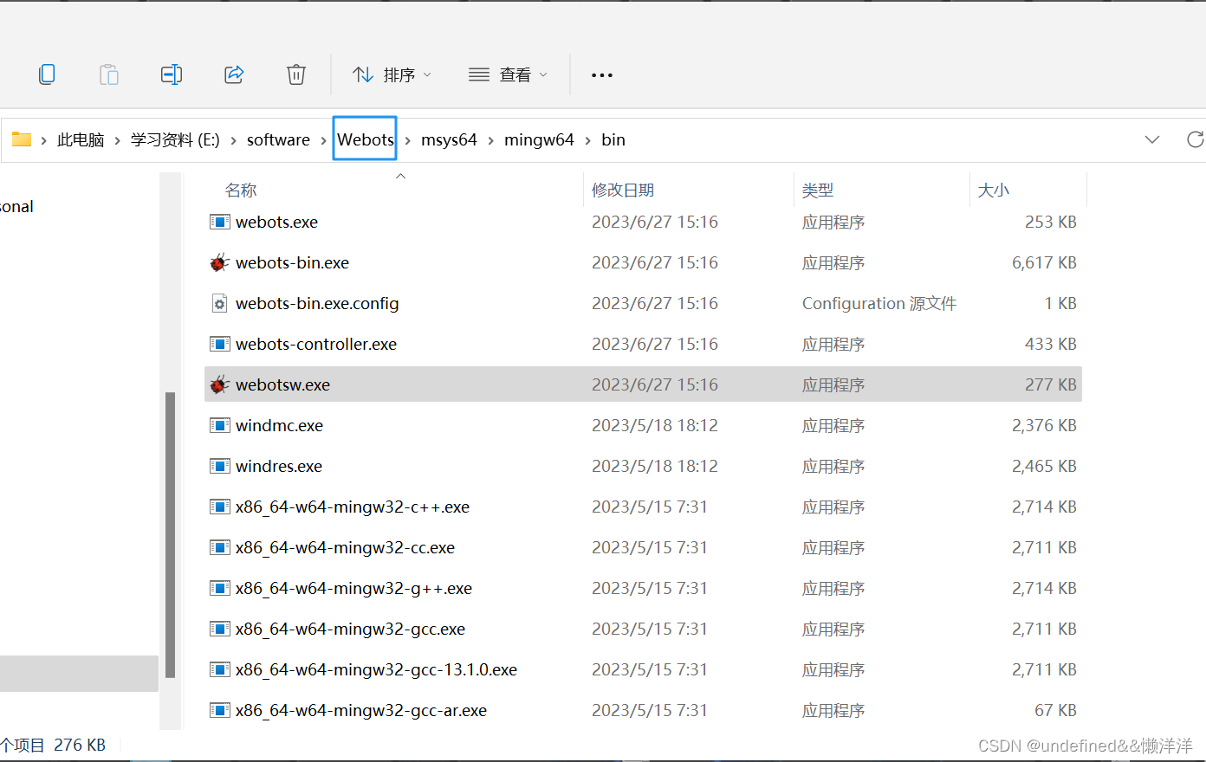Click the 276 KB status bar text
Screen dimensions: 1206x762
(x=80, y=745)
